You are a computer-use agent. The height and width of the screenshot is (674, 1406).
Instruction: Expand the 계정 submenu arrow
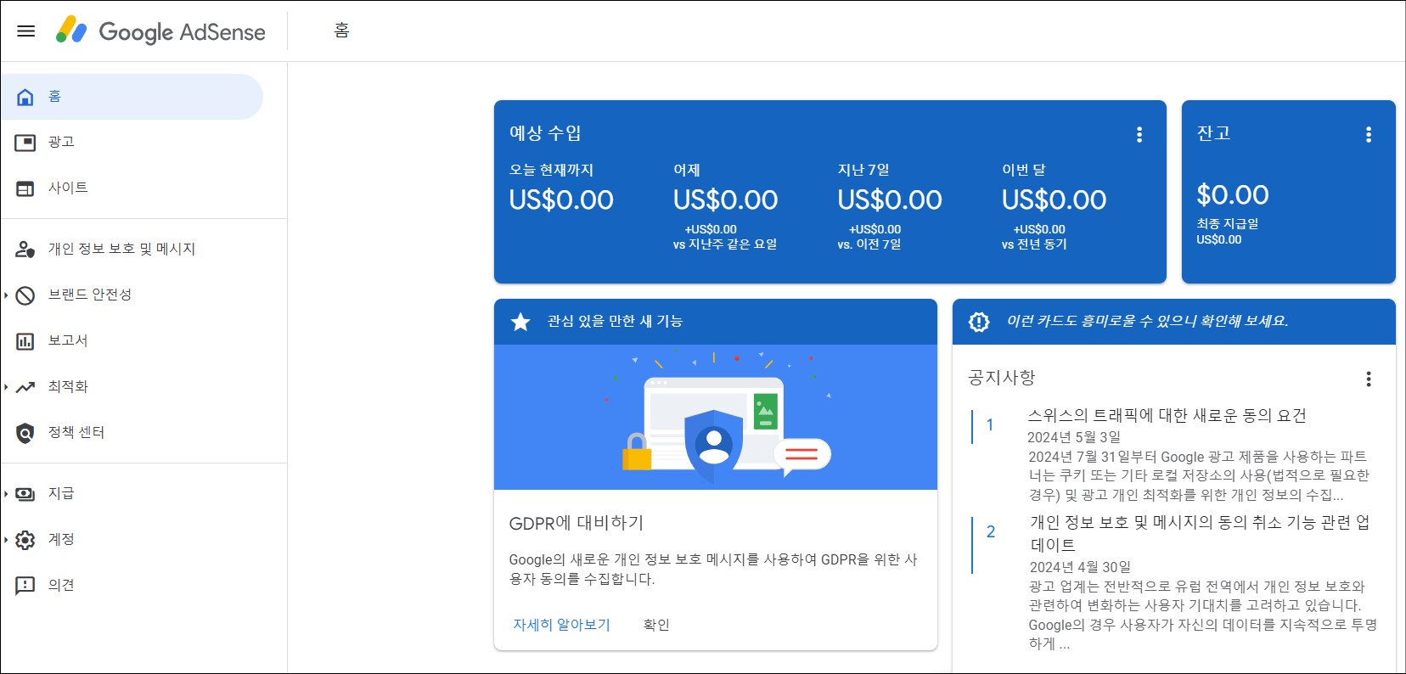click(x=6, y=539)
